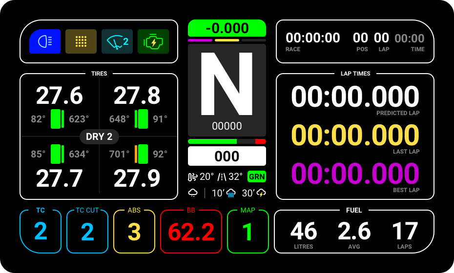Click the green and red RPM bar
Image resolution: width=454 pixels, height=273 pixels.
click(x=227, y=141)
